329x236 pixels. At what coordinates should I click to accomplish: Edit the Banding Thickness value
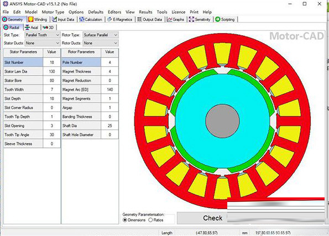109,116
